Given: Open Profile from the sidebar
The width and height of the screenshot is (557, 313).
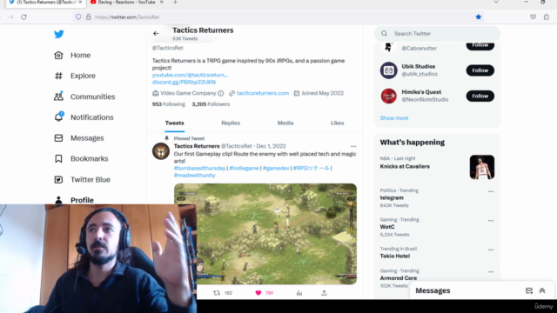Looking at the screenshot, I should pyautogui.click(x=74, y=200).
